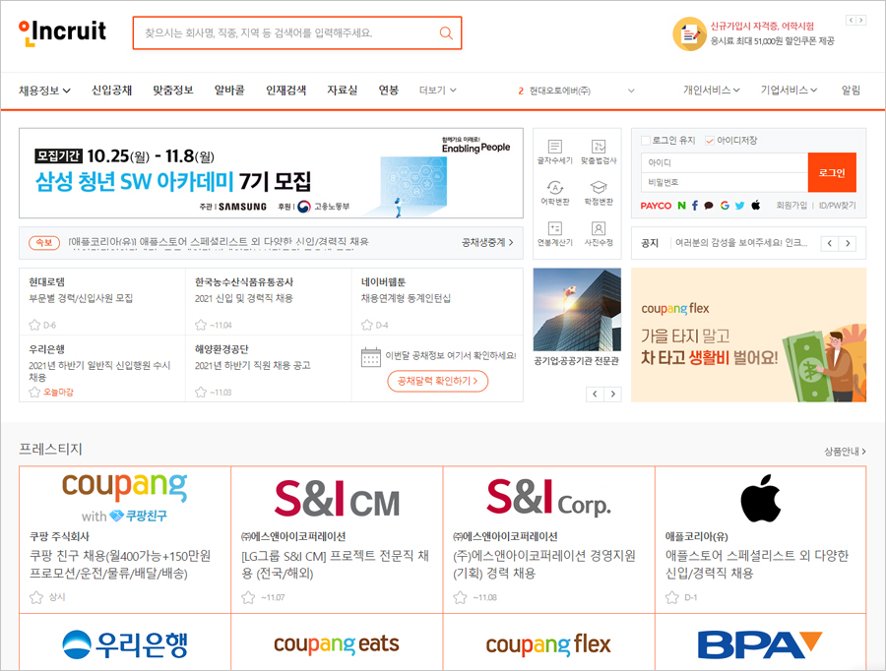This screenshot has height=671, width=886.
Task: Log in with PAYCO
Action: (x=656, y=206)
